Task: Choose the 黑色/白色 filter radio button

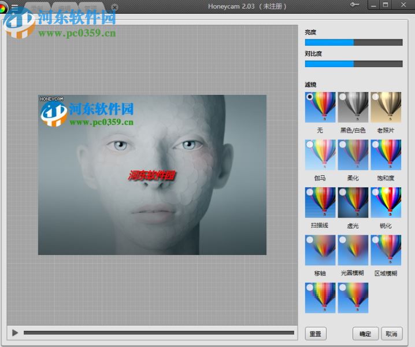Action: click(x=343, y=97)
